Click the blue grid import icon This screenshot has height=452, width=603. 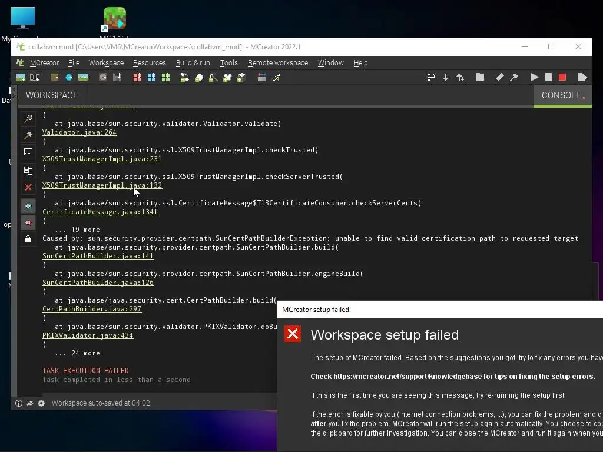(151, 78)
